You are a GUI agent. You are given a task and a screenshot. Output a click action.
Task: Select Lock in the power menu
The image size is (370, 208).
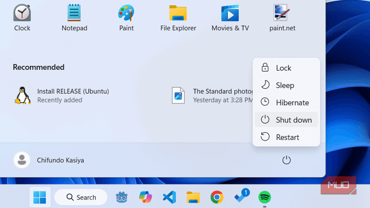tap(286, 68)
